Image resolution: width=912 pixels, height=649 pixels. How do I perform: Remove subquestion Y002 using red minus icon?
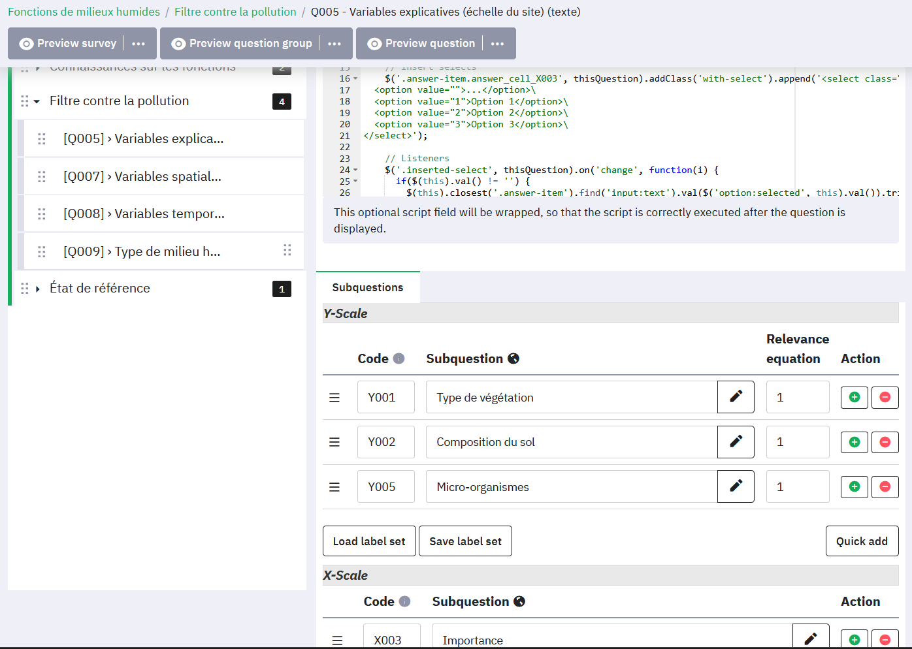coord(885,442)
